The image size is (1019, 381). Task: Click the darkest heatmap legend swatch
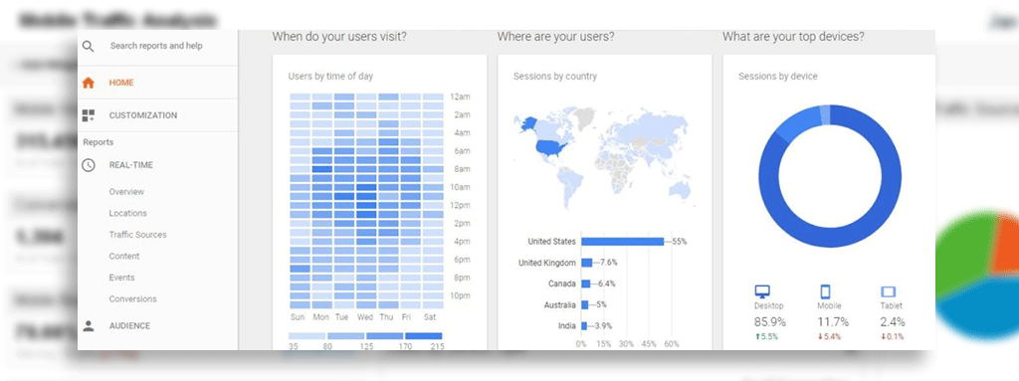pos(424,336)
